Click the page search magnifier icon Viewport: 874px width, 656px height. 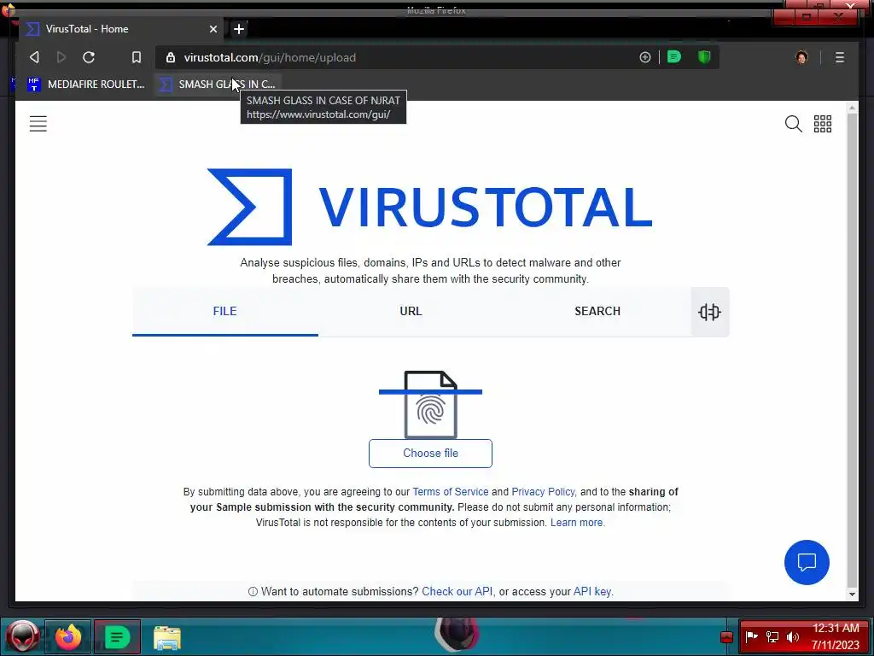click(793, 124)
